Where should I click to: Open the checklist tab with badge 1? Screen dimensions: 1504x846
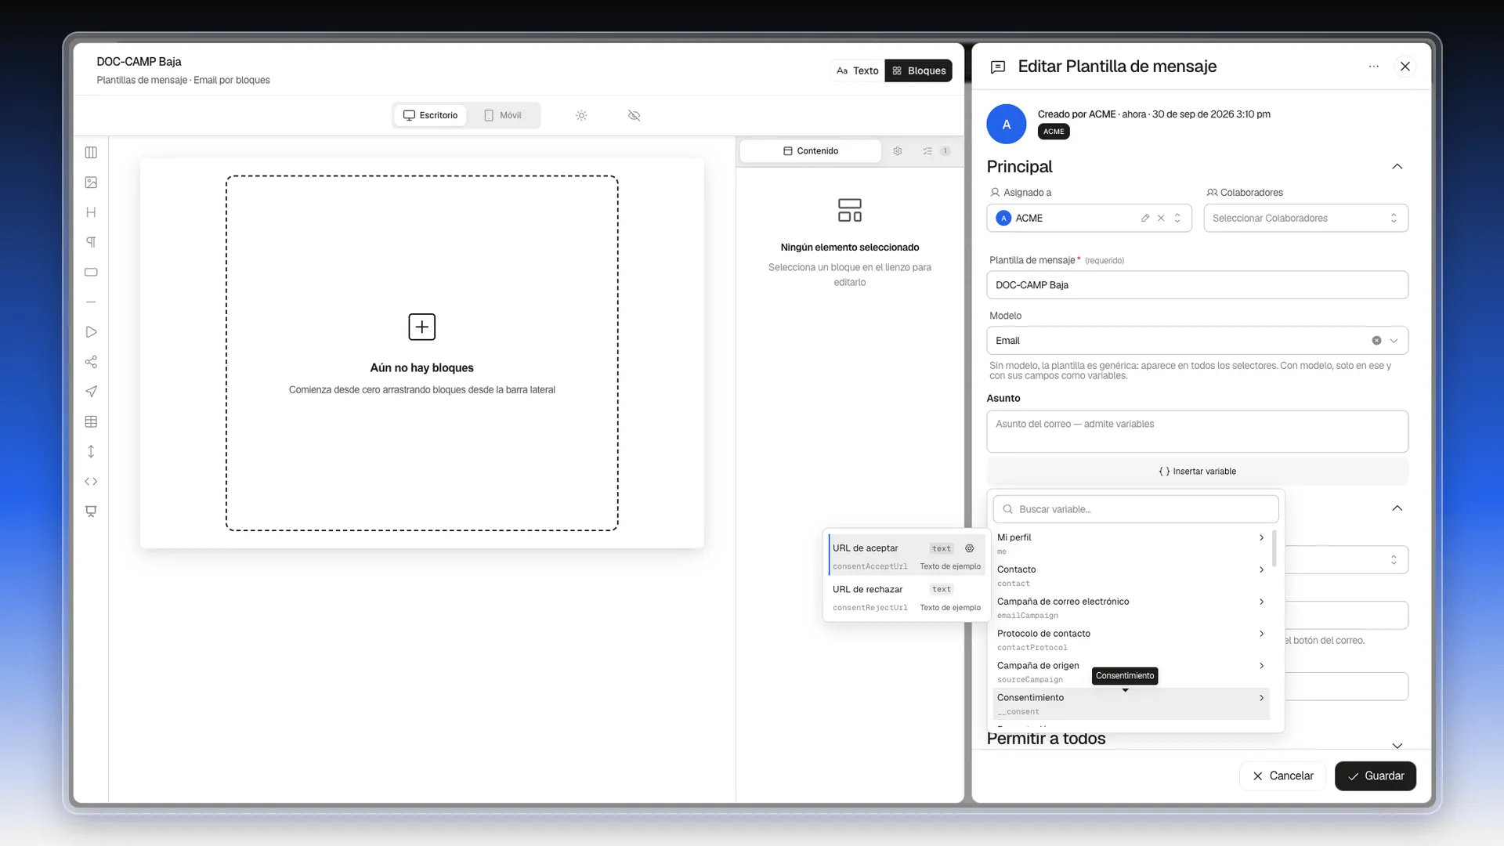coord(936,151)
